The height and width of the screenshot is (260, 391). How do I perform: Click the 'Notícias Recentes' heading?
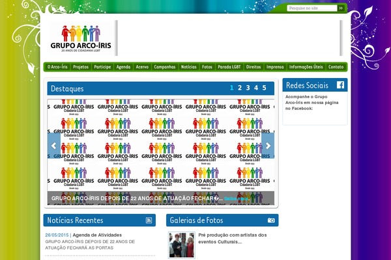pyautogui.click(x=75, y=220)
